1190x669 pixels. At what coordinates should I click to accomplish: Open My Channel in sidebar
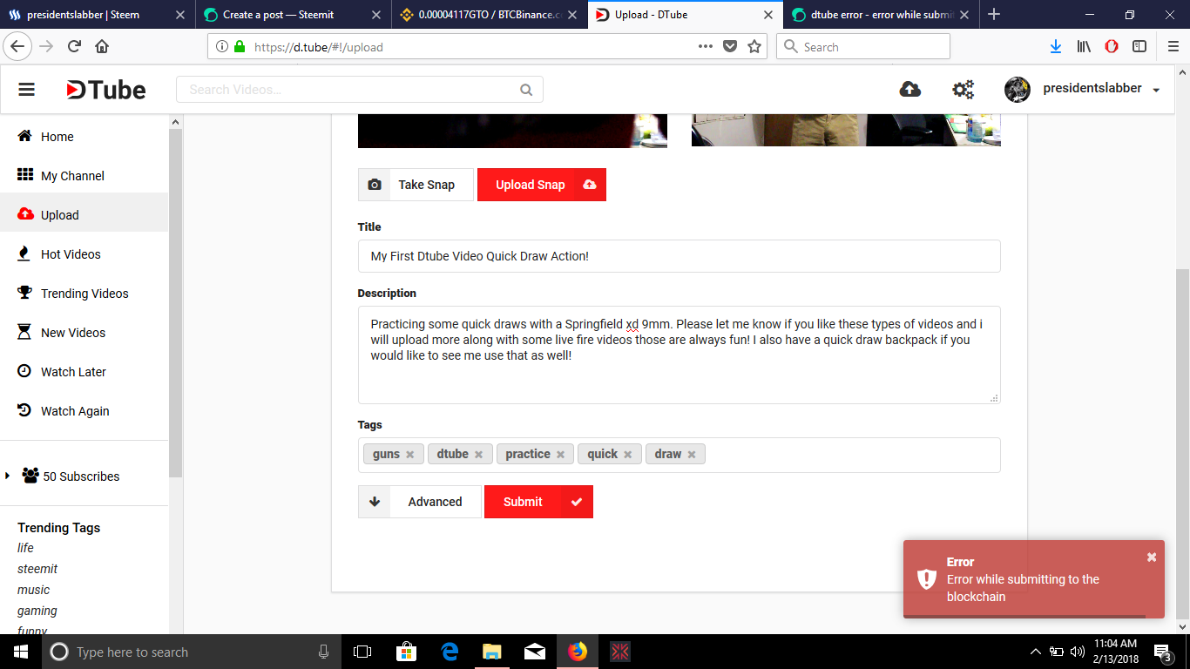[x=85, y=176]
